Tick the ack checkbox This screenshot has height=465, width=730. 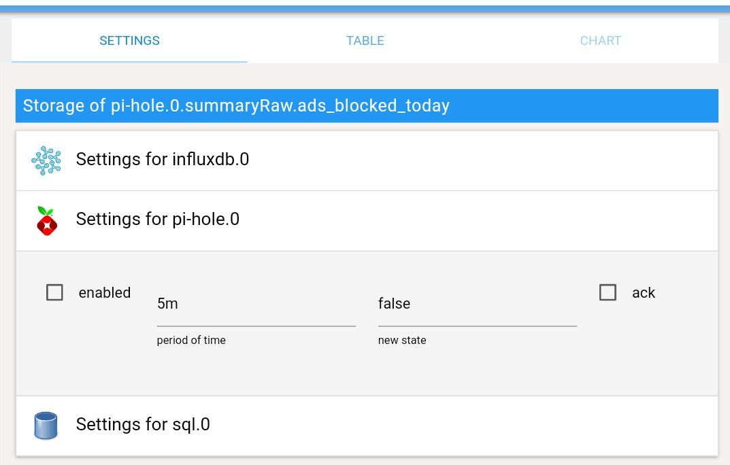608,292
